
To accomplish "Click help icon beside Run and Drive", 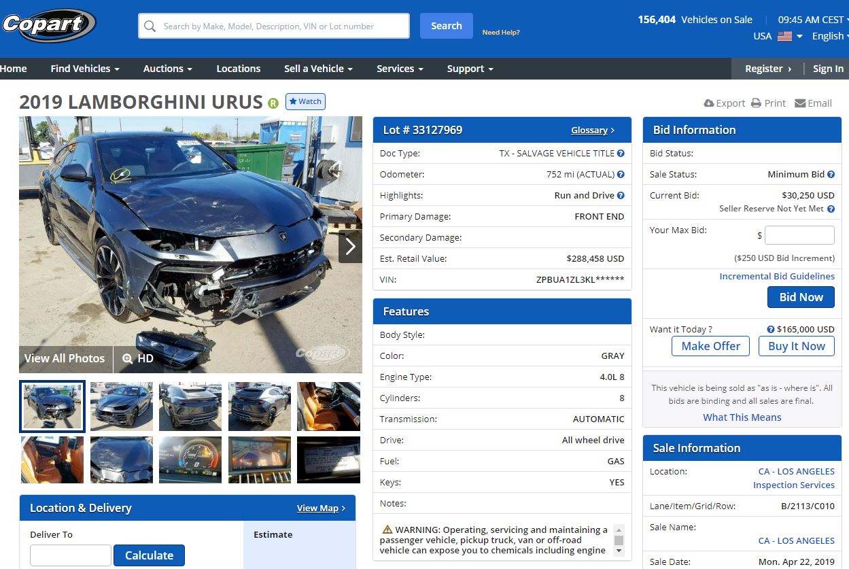I will pyautogui.click(x=621, y=196).
